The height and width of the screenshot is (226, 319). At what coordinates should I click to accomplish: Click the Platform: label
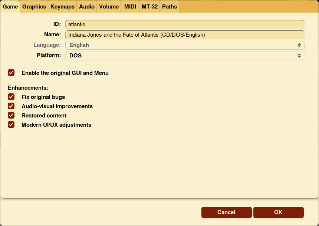click(49, 55)
